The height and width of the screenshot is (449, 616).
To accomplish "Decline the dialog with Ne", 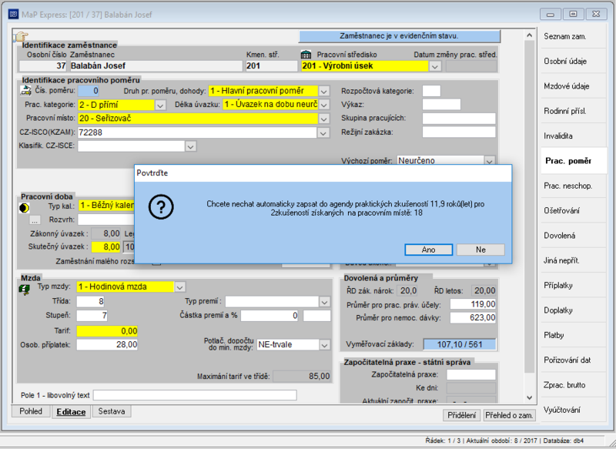I will [480, 250].
